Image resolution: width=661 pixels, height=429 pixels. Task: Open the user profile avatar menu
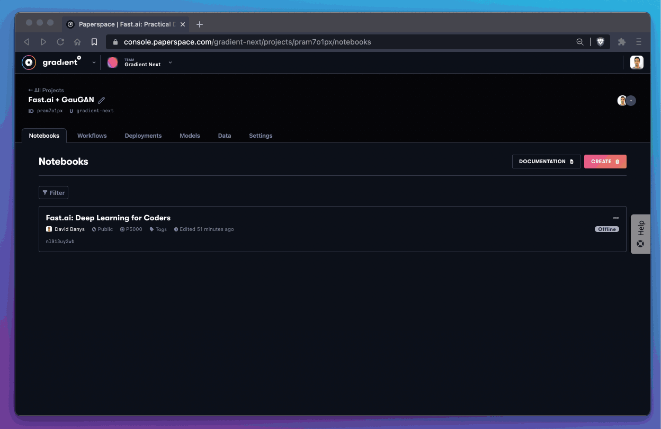pos(637,62)
